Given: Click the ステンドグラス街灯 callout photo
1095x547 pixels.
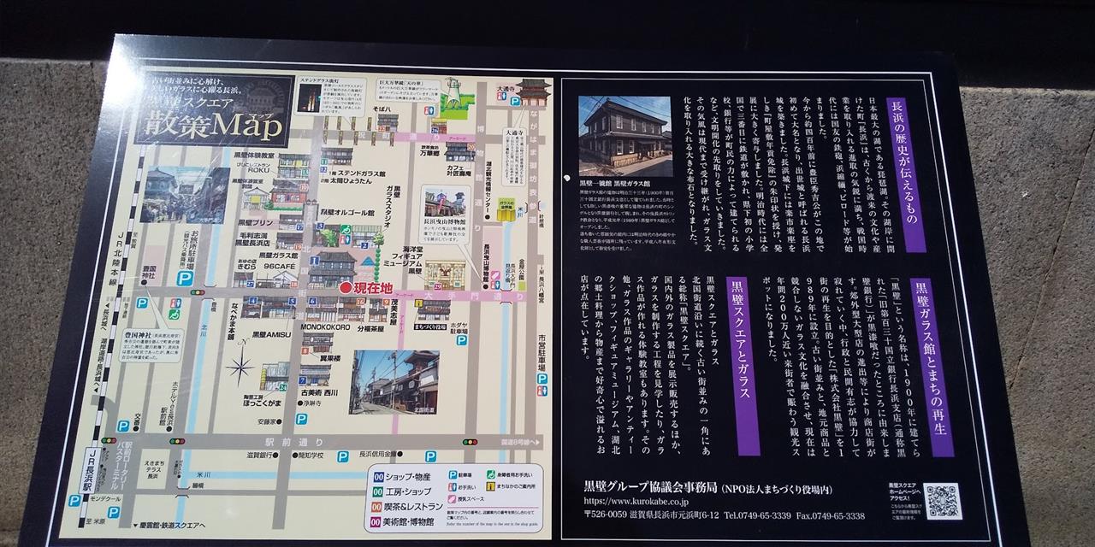Looking at the screenshot, I should point(309,98).
